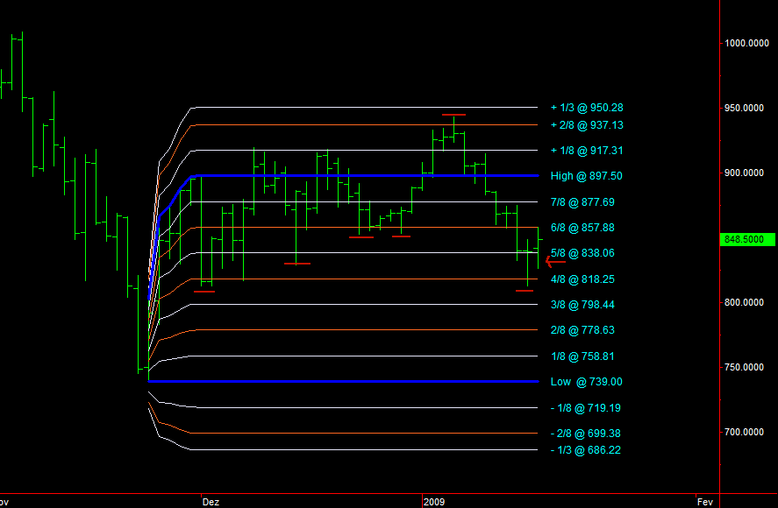This screenshot has width=778, height=508.
Task: Click the '3/8 @ 798.44' level label
Action: coord(582,305)
